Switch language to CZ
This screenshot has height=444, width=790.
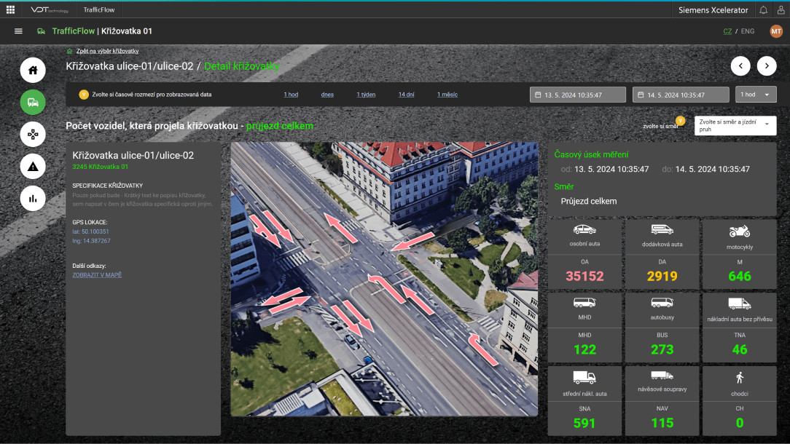click(x=727, y=31)
